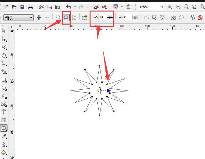This screenshot has height=159, width=205.
Task: Click the Clear distortion button
Action: coord(200,18)
